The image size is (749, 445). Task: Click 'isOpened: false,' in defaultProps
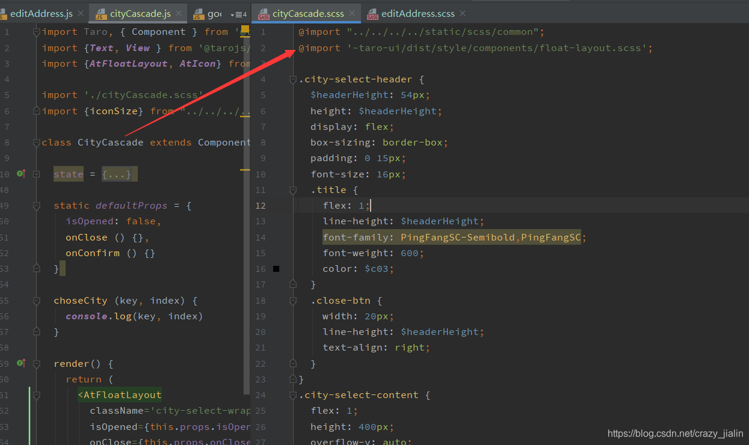[x=113, y=221]
